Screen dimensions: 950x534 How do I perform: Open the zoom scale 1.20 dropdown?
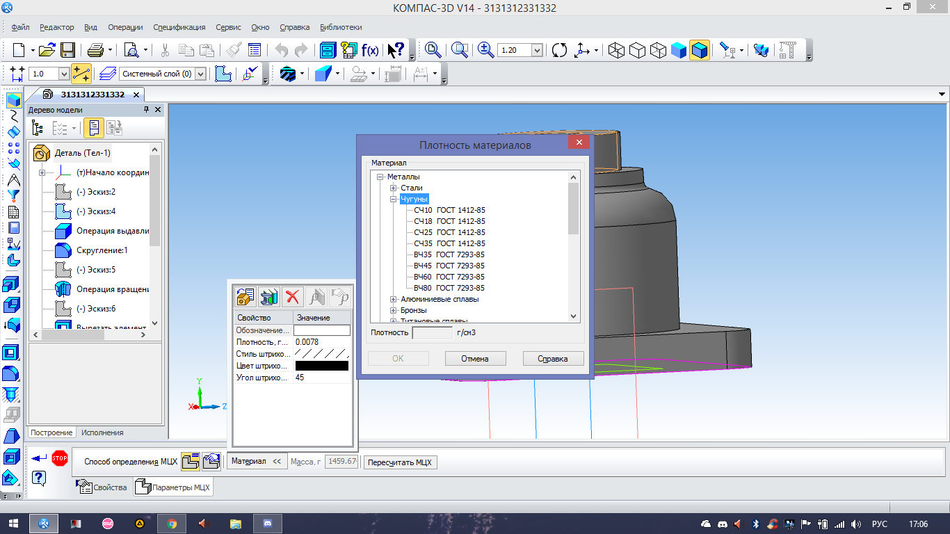(537, 50)
